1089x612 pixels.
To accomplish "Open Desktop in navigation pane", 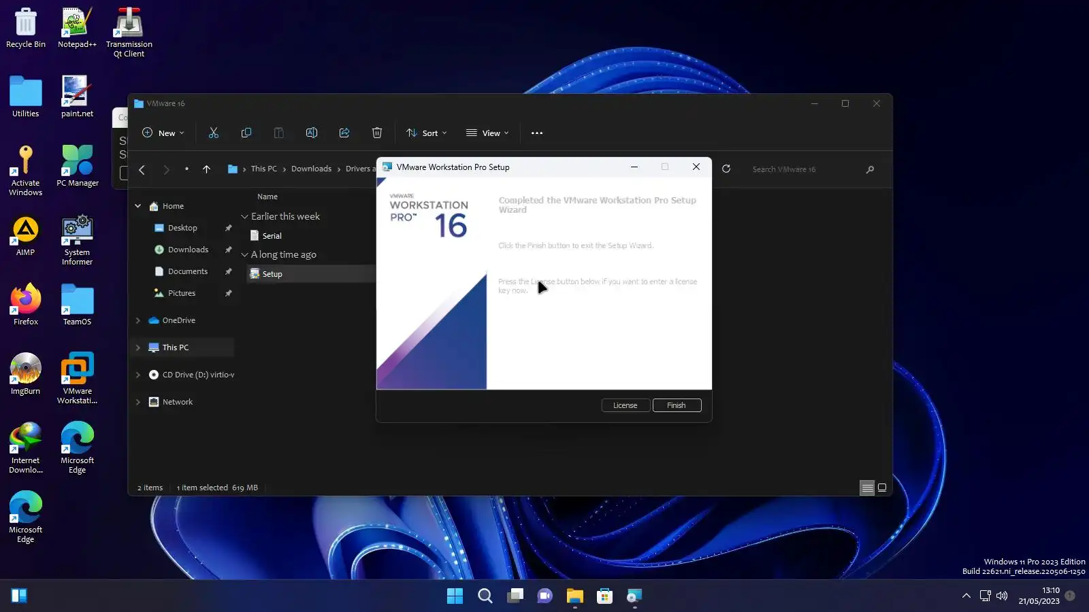I will tap(182, 228).
